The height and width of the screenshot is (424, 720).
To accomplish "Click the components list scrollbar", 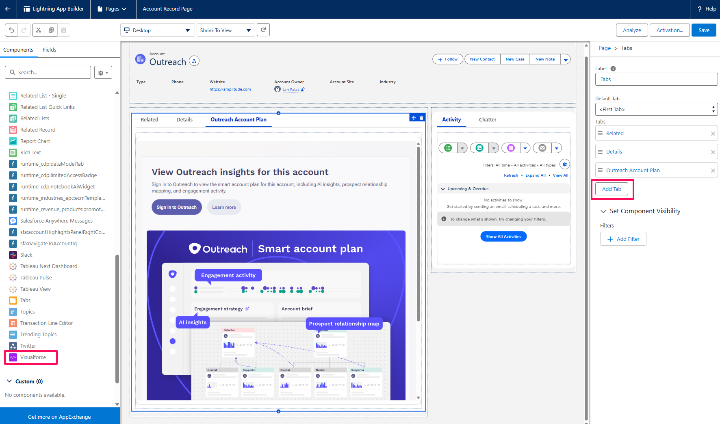I will point(117,319).
